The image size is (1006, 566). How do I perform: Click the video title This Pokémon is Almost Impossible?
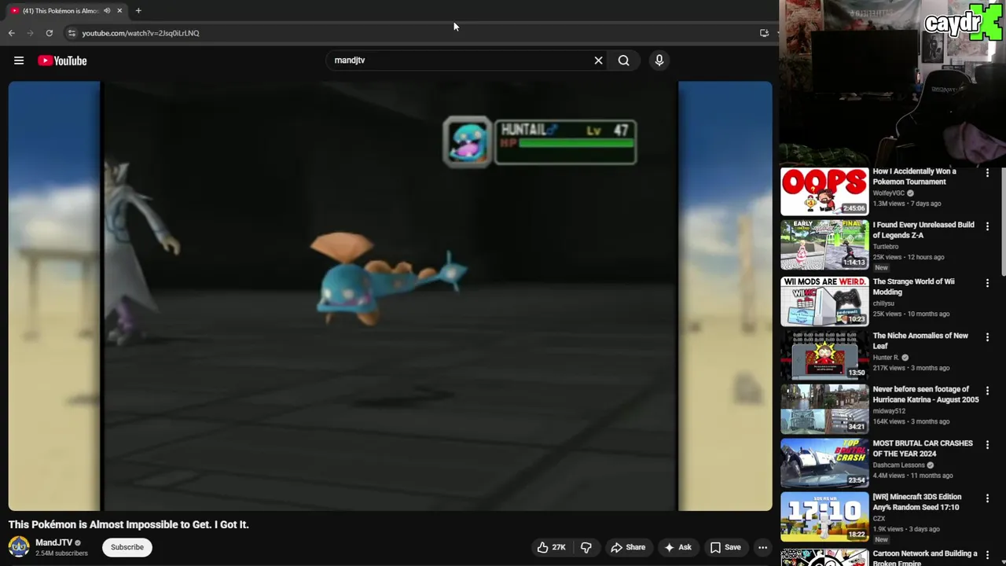point(128,524)
